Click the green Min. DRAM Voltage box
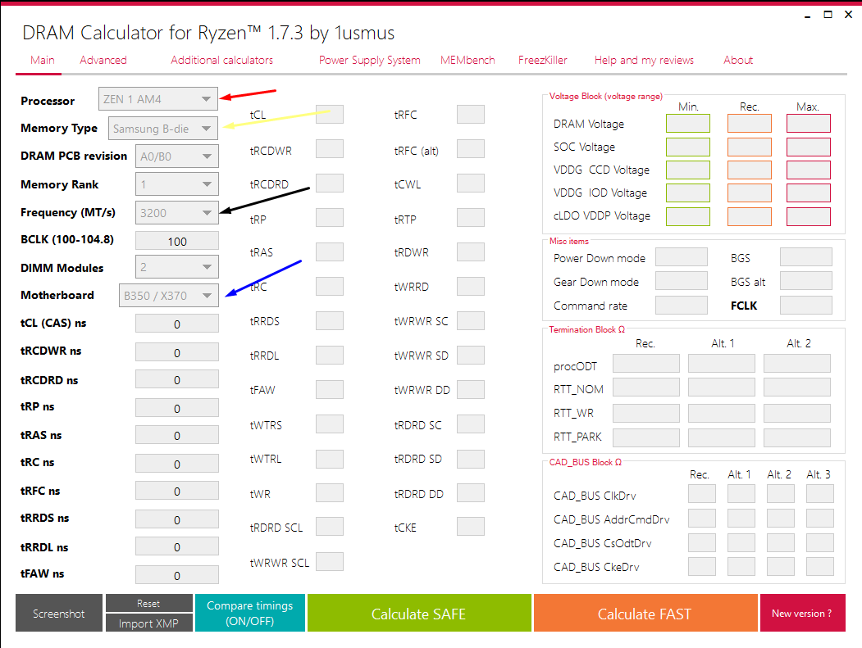The height and width of the screenshot is (648, 862). click(688, 124)
